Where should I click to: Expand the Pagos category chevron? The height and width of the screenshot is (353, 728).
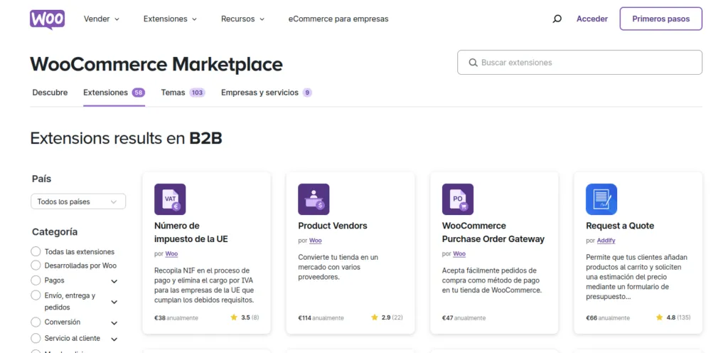tap(114, 281)
